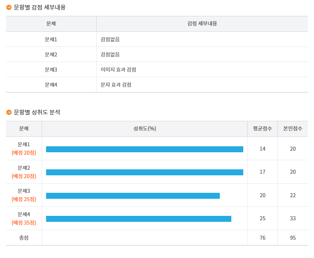Click own score 22 for 문제3
This screenshot has width=314, height=258.
[x=293, y=195]
